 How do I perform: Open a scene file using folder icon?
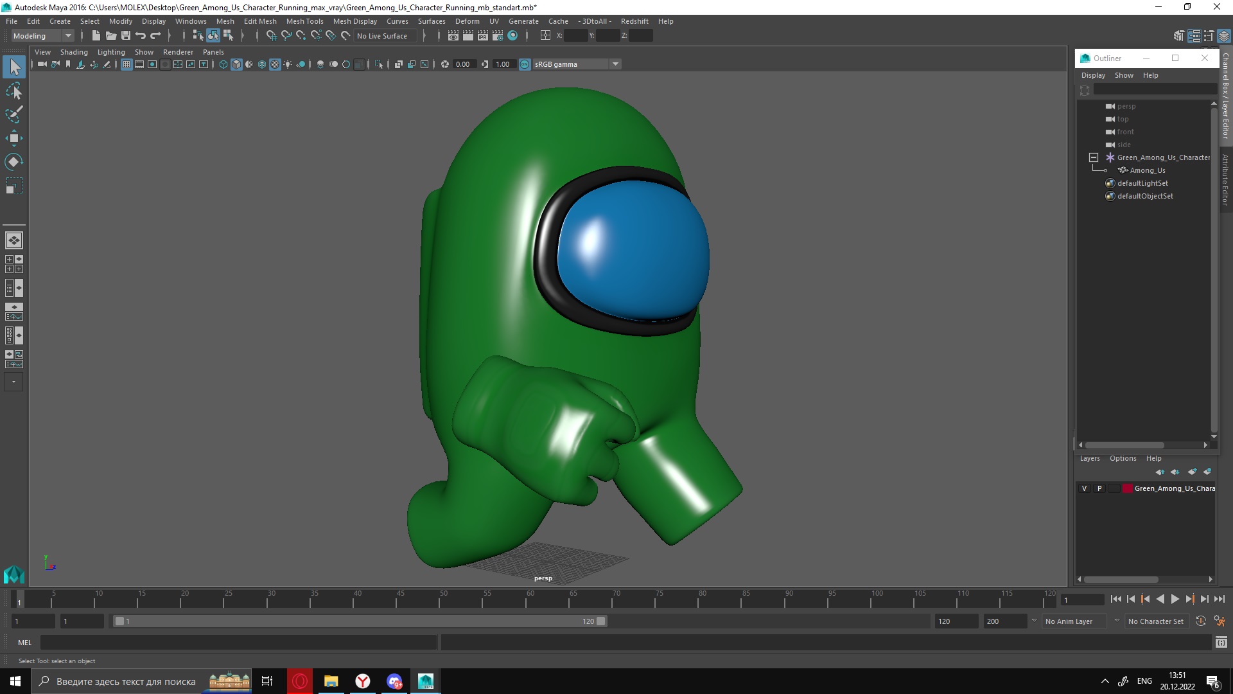(x=111, y=36)
